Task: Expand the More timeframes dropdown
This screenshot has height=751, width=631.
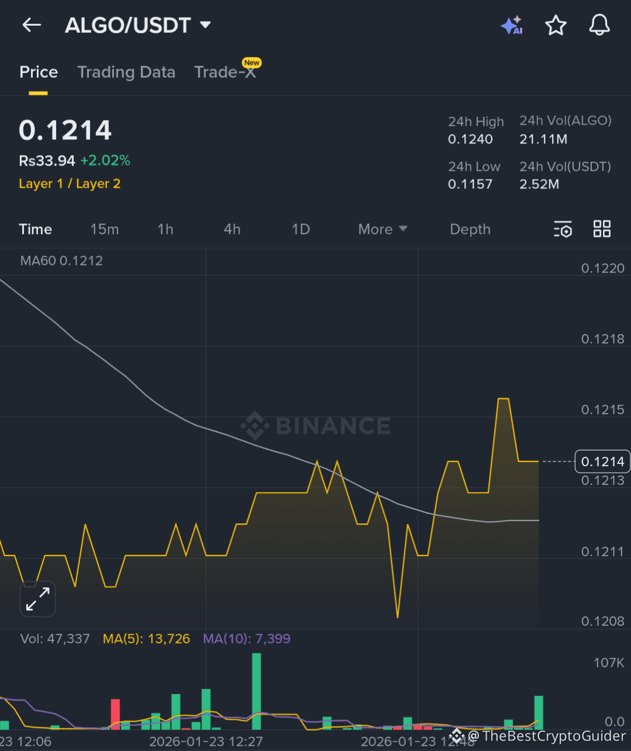Action: [382, 229]
